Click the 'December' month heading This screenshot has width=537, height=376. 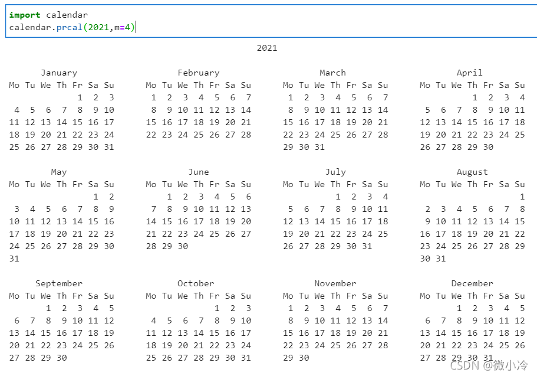click(472, 283)
